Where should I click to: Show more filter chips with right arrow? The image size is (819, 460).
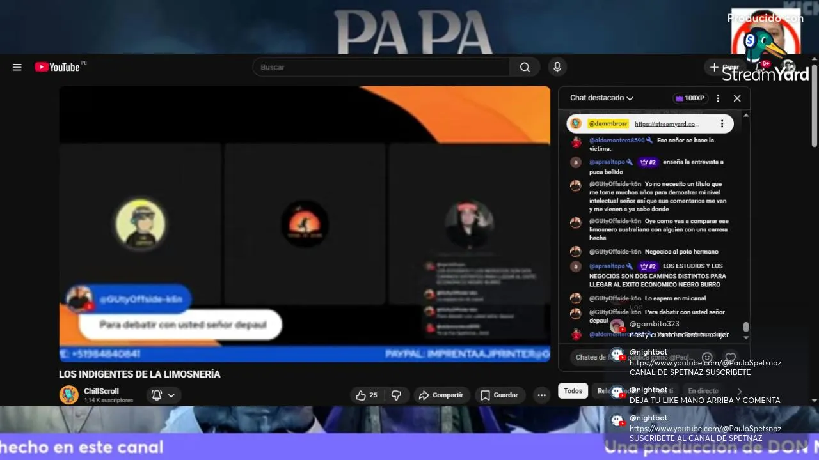tap(740, 391)
